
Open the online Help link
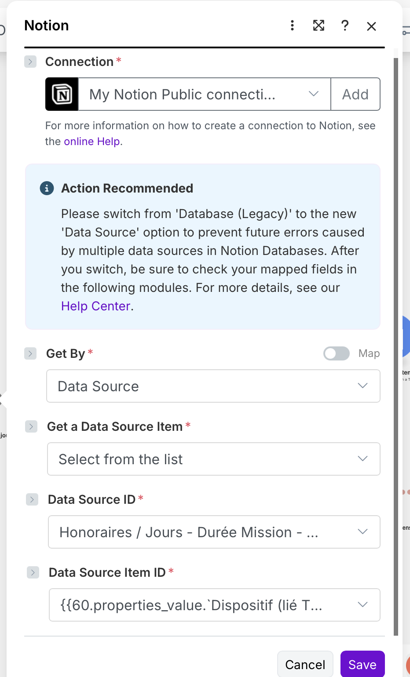click(92, 142)
